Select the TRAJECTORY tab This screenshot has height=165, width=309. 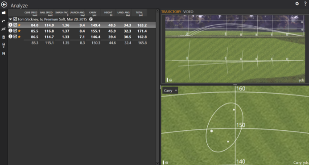point(171,12)
